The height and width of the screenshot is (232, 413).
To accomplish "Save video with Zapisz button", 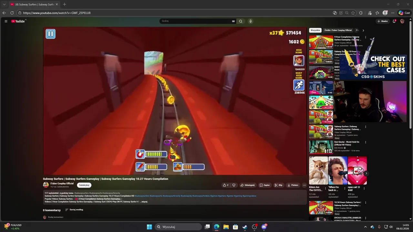I will (x=265, y=185).
